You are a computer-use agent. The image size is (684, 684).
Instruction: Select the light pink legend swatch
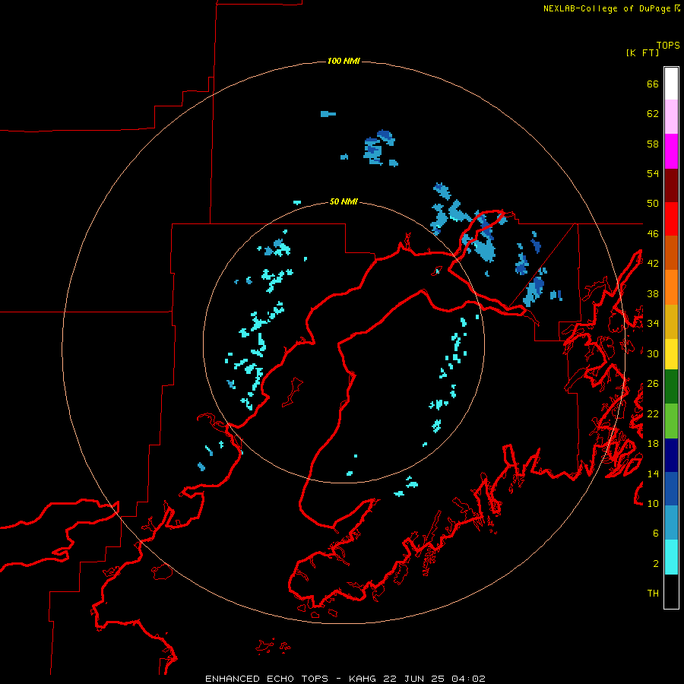(671, 116)
